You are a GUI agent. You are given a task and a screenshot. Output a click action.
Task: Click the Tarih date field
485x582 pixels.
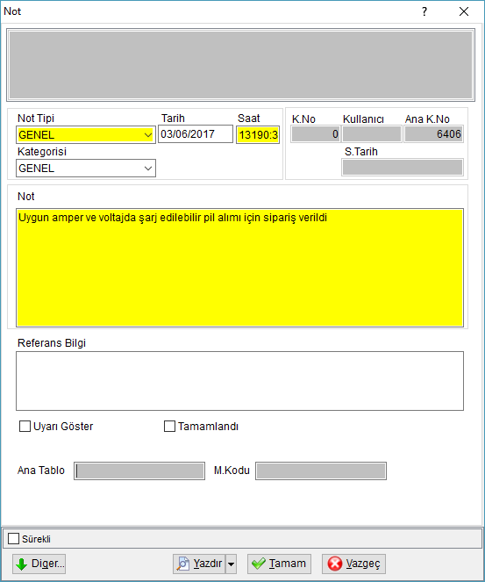pyautogui.click(x=196, y=134)
